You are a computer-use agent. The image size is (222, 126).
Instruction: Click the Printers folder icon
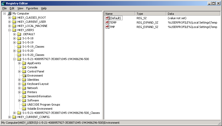point(24,92)
